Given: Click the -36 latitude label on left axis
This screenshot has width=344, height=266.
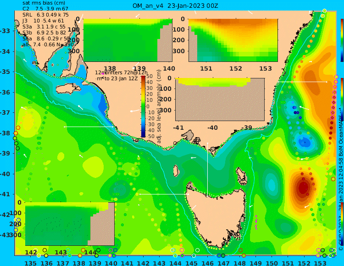Looking at the screenshot, I should pos(5,92).
